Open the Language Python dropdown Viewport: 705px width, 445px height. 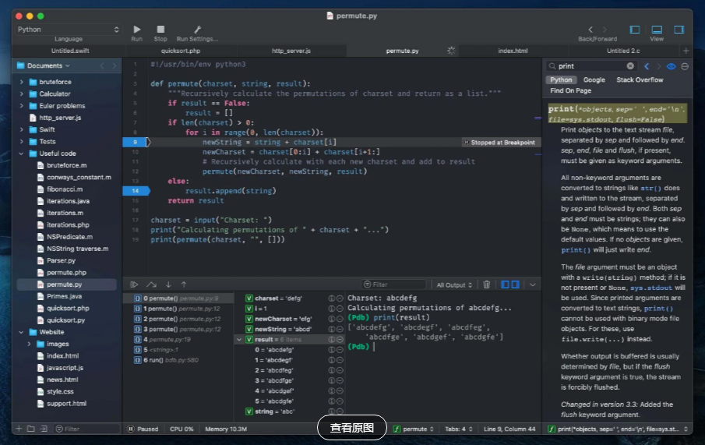tap(69, 30)
